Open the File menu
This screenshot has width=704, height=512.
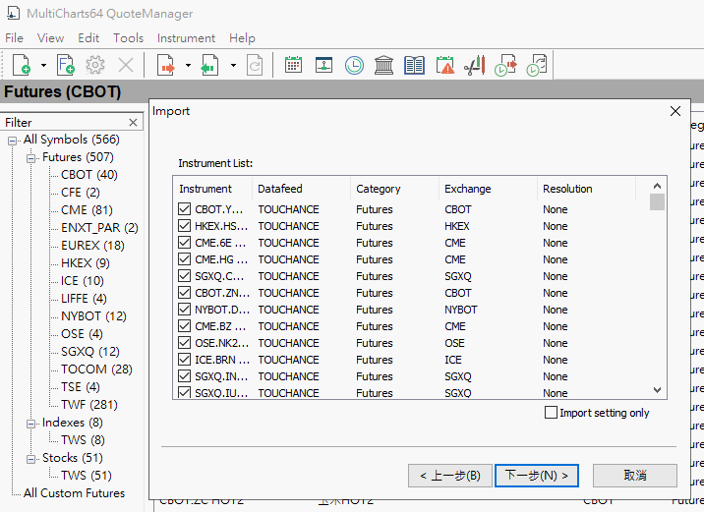click(14, 38)
